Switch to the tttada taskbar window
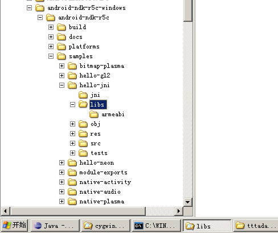 coord(256,226)
